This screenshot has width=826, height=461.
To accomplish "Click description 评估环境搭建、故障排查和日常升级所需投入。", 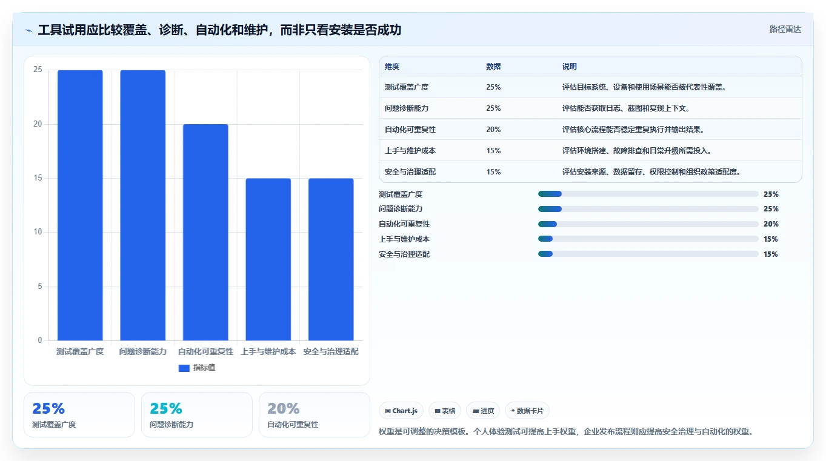I will point(637,151).
